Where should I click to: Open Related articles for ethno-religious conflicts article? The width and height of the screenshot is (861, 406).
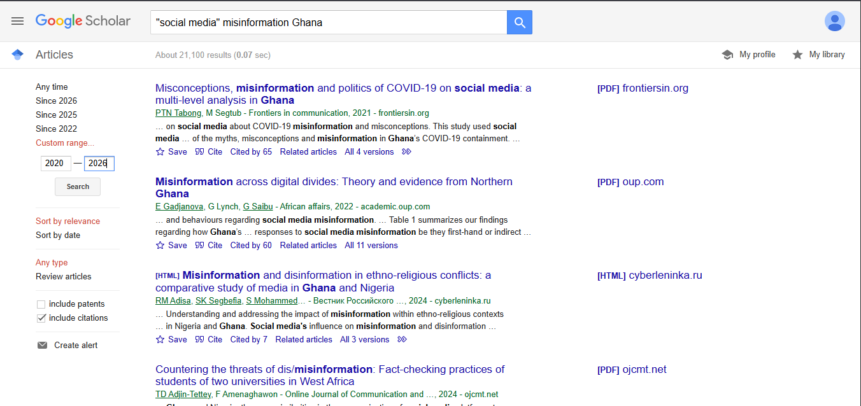click(304, 339)
